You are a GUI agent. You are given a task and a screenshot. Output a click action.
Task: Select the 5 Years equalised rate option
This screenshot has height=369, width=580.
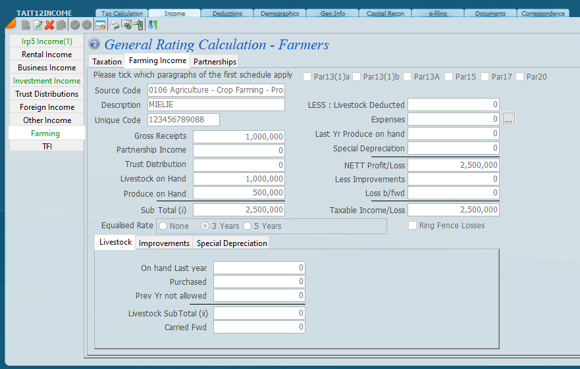click(x=248, y=226)
